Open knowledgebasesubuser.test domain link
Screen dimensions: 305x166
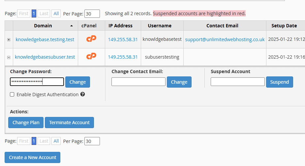click(x=45, y=57)
